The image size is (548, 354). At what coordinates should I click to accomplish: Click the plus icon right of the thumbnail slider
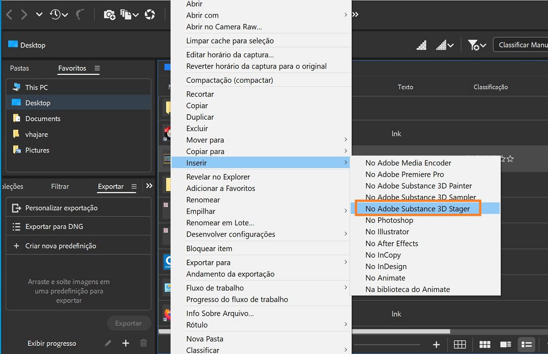pos(436,344)
